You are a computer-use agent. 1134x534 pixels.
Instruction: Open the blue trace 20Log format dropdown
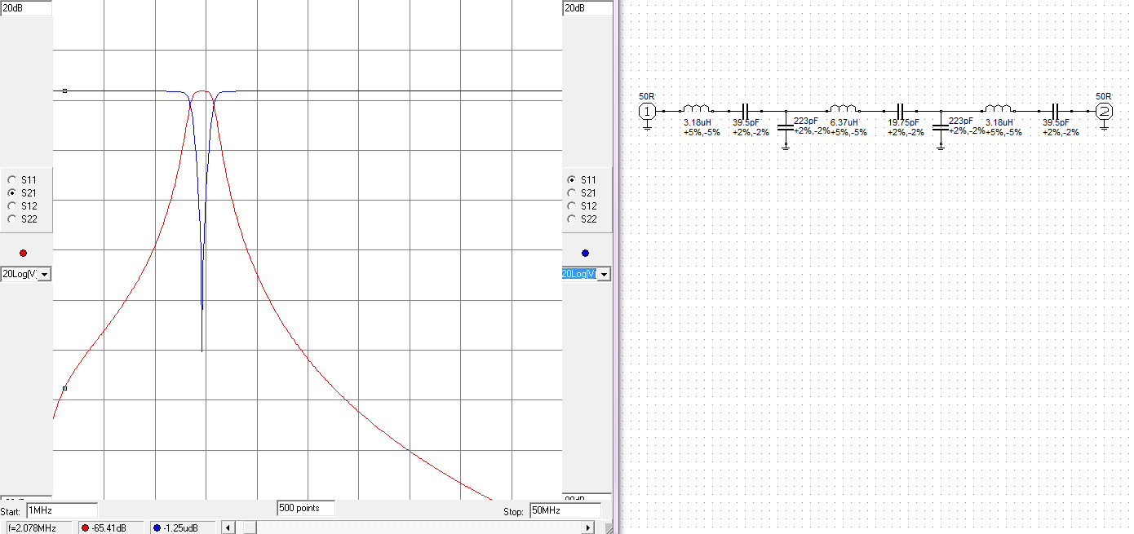pos(604,275)
